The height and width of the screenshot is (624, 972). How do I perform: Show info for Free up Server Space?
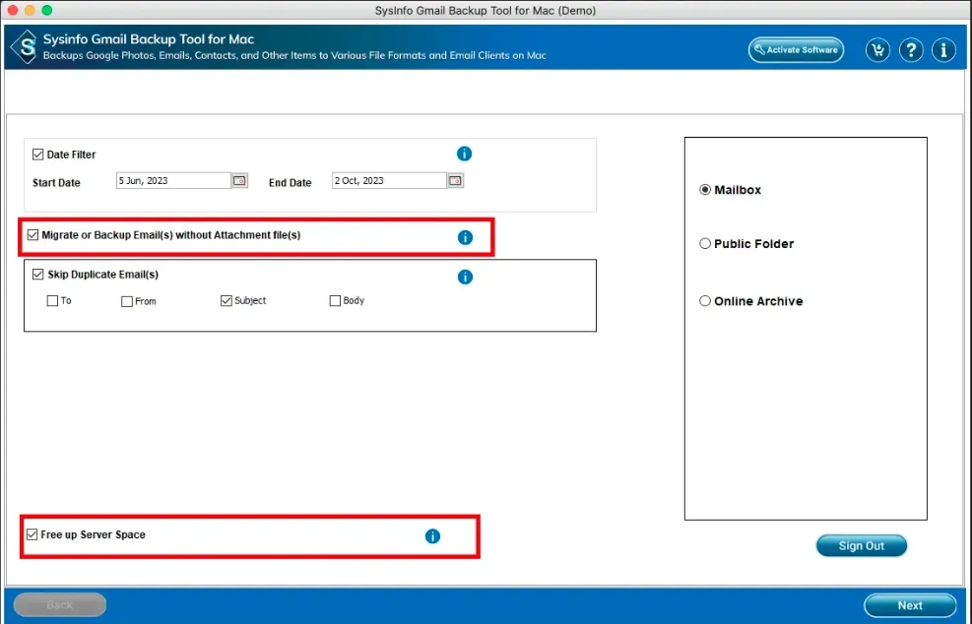[432, 536]
